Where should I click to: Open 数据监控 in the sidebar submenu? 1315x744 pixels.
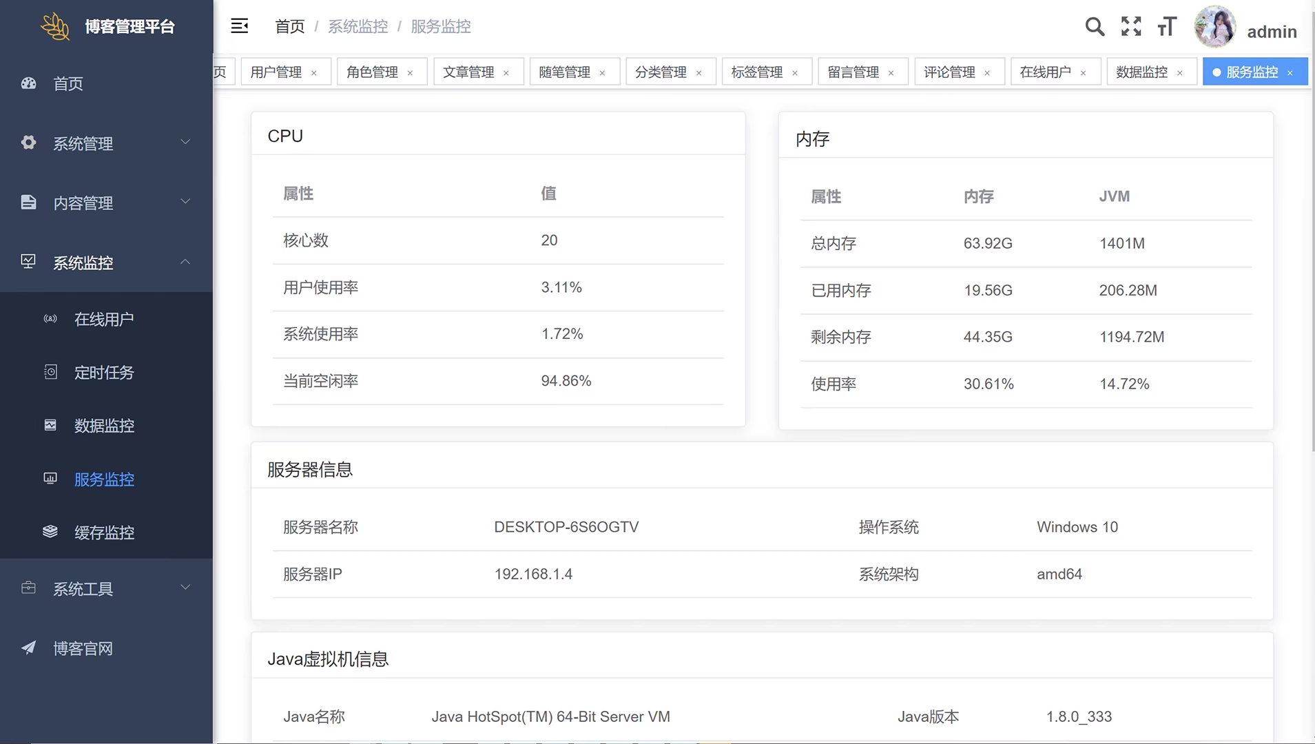[106, 425]
